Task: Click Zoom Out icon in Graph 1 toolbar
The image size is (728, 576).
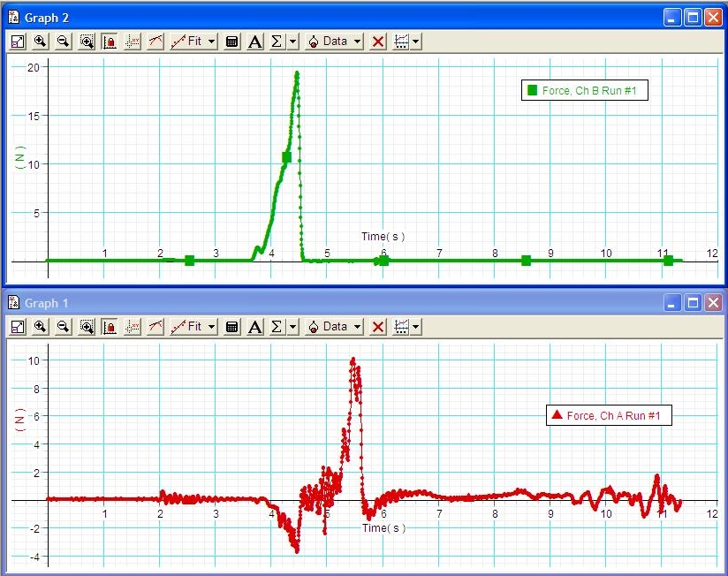Action: [x=63, y=327]
